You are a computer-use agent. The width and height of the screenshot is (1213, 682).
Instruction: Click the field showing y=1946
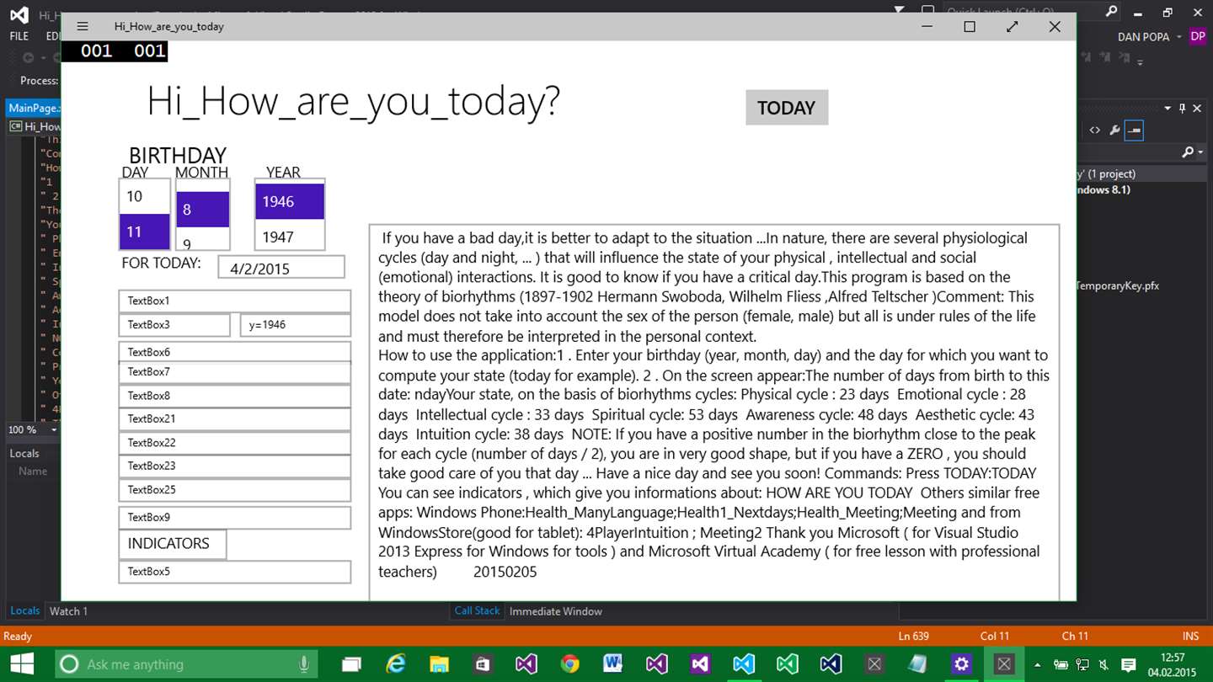point(295,324)
